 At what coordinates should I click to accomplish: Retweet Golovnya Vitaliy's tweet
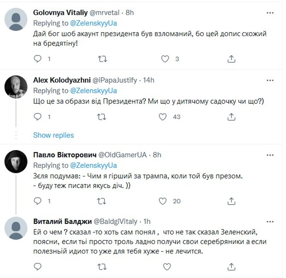click(102, 59)
